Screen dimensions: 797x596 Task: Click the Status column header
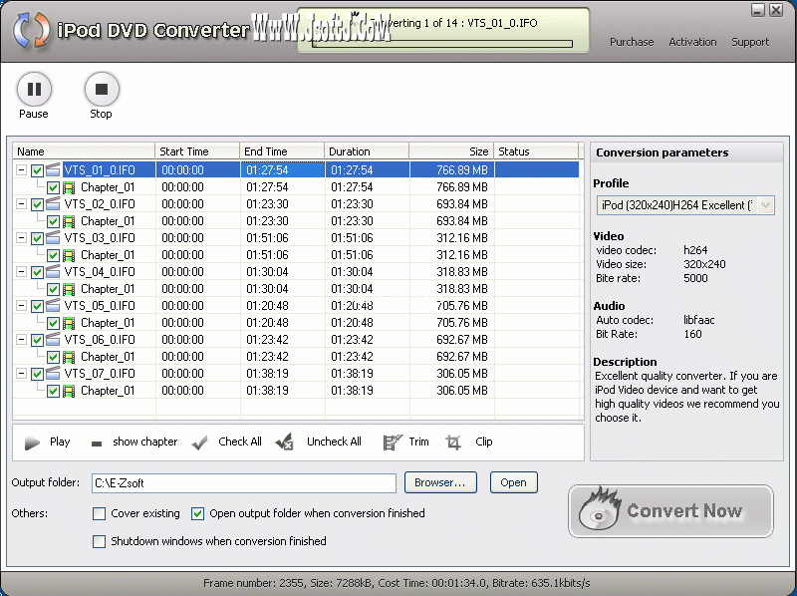pos(536,151)
